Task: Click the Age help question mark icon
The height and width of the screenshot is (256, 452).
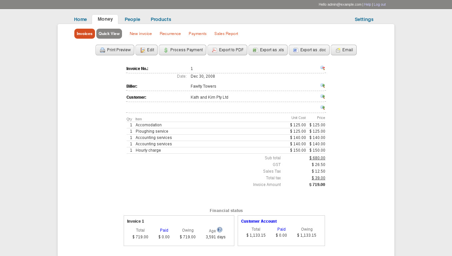Action: [x=219, y=230]
